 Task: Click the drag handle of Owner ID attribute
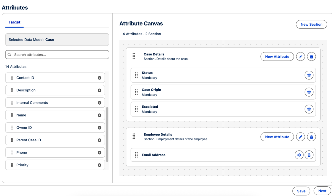(x=12, y=128)
